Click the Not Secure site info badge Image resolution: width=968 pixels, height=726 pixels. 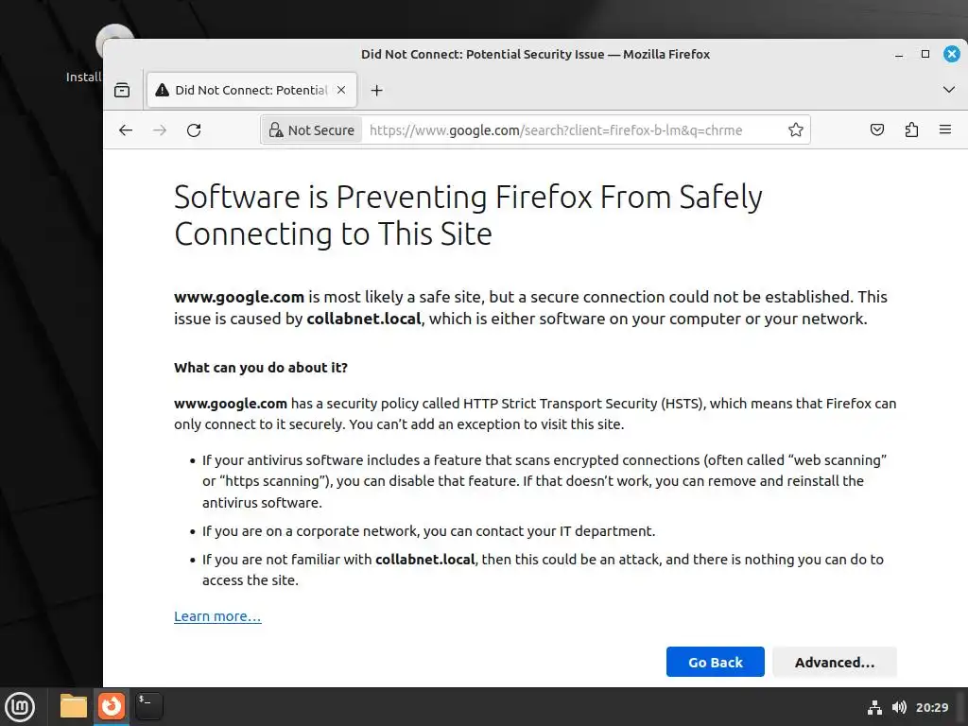312,130
